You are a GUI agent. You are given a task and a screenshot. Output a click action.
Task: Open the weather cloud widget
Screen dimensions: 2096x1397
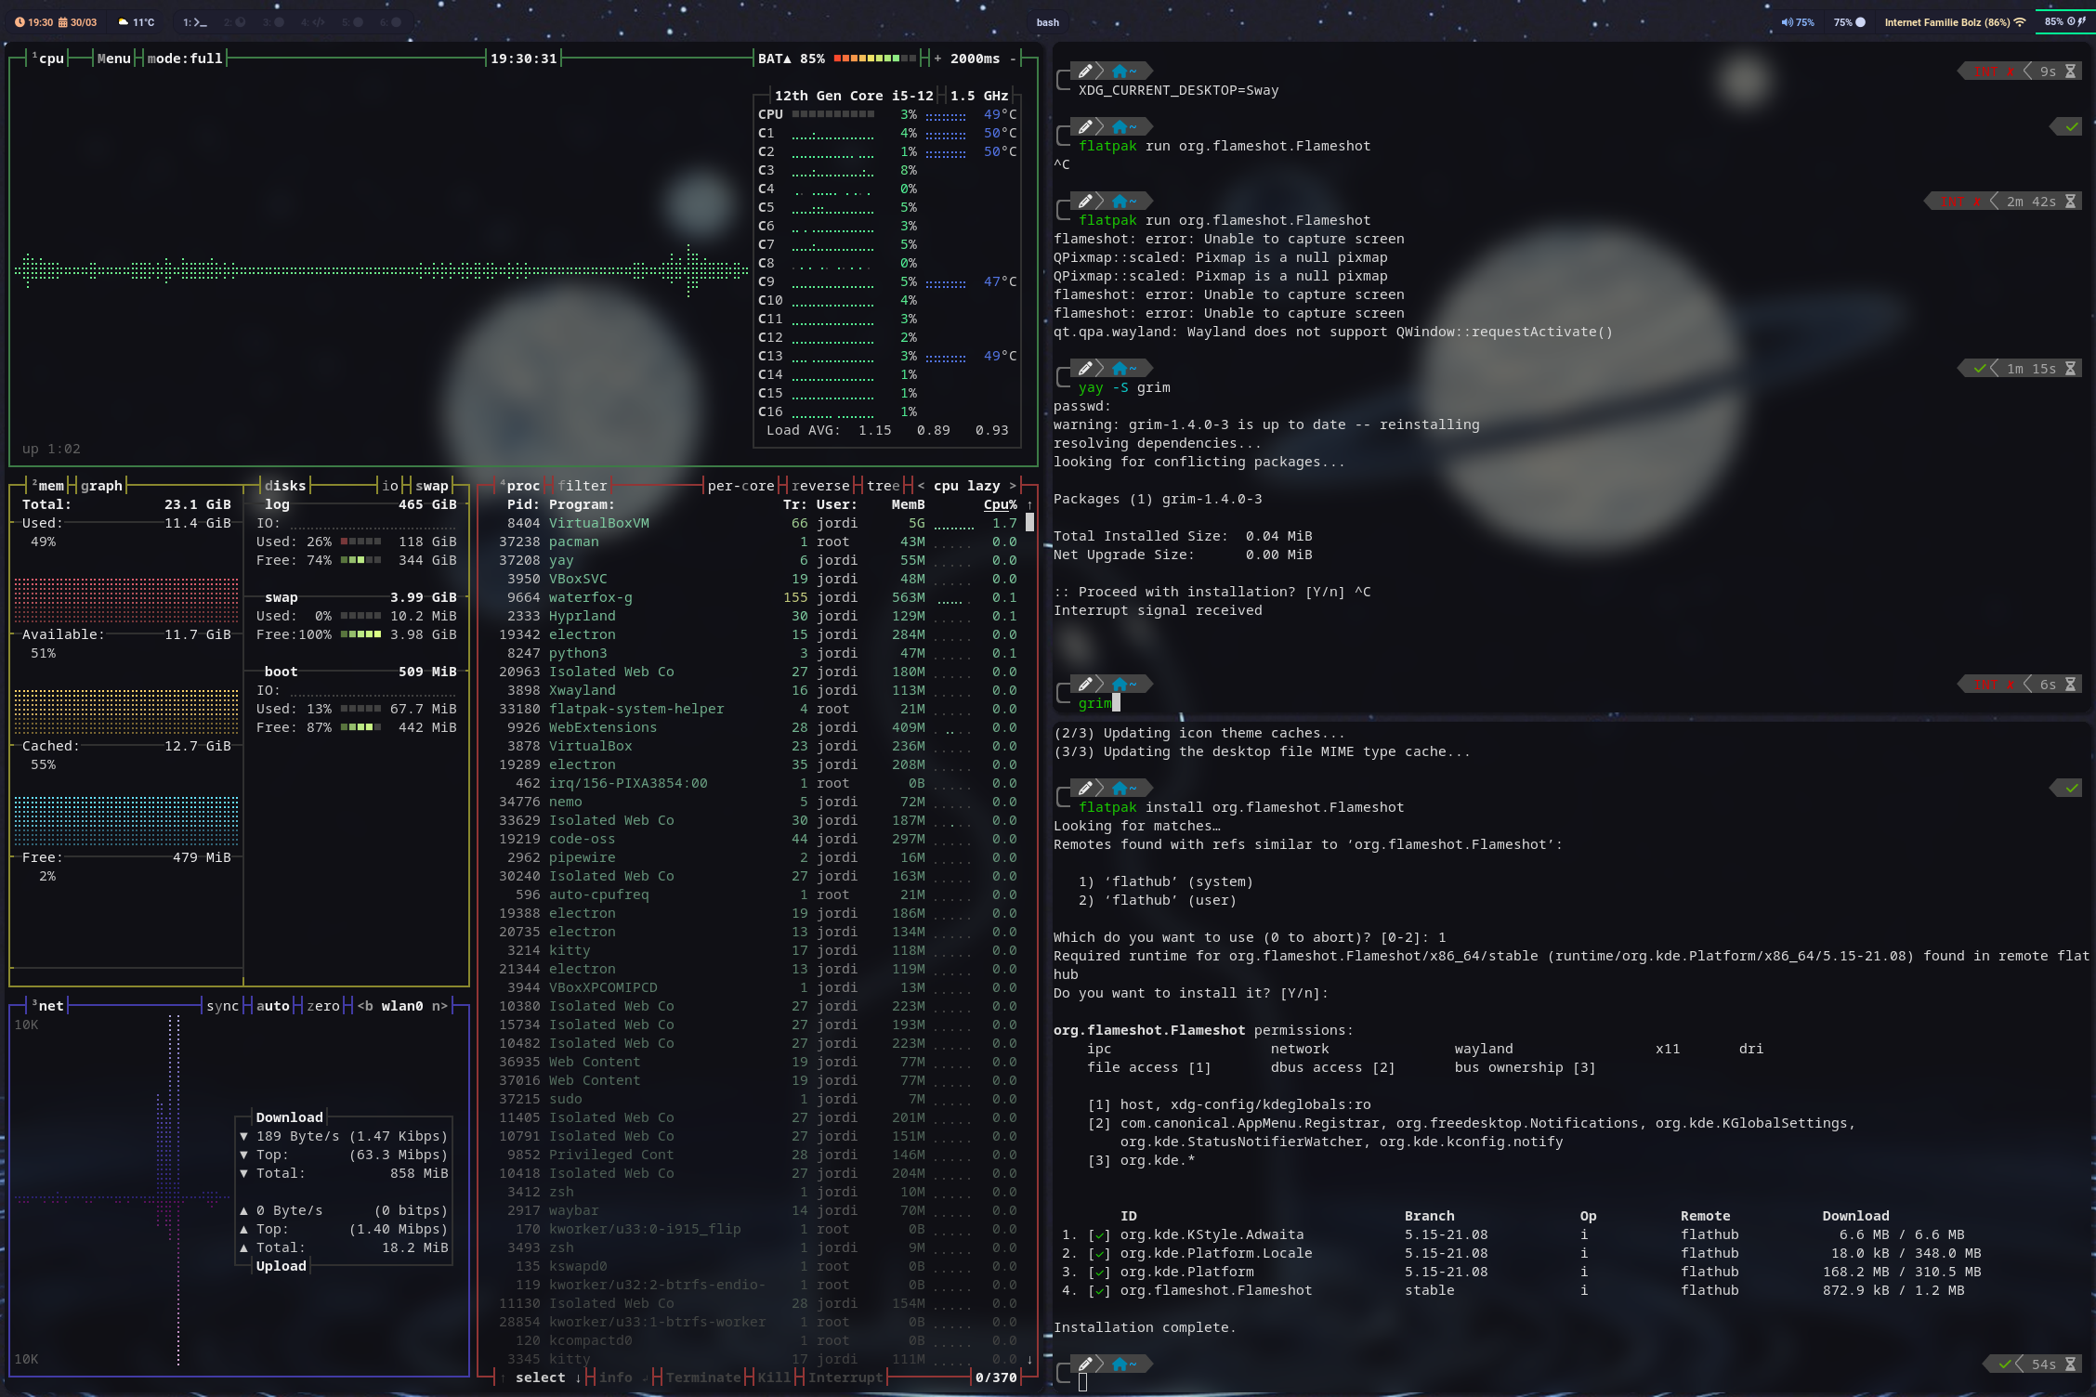pos(124,22)
